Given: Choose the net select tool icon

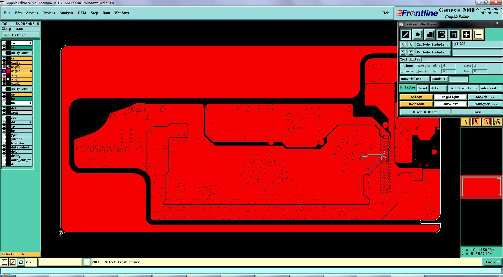Looking at the screenshot, I should (x=497, y=122).
